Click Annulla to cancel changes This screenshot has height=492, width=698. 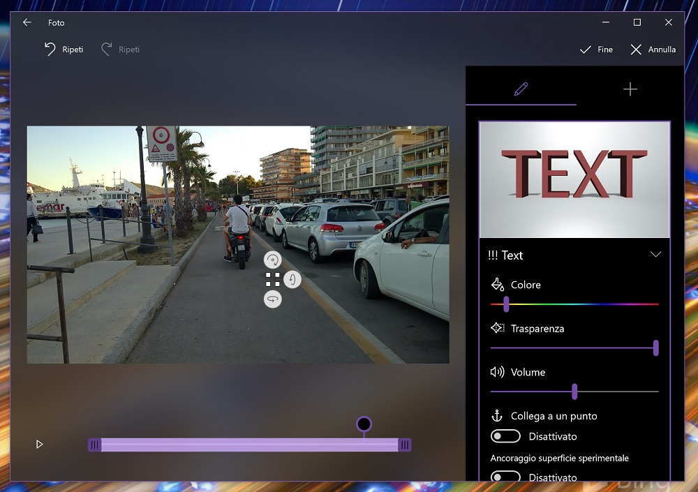pos(653,50)
